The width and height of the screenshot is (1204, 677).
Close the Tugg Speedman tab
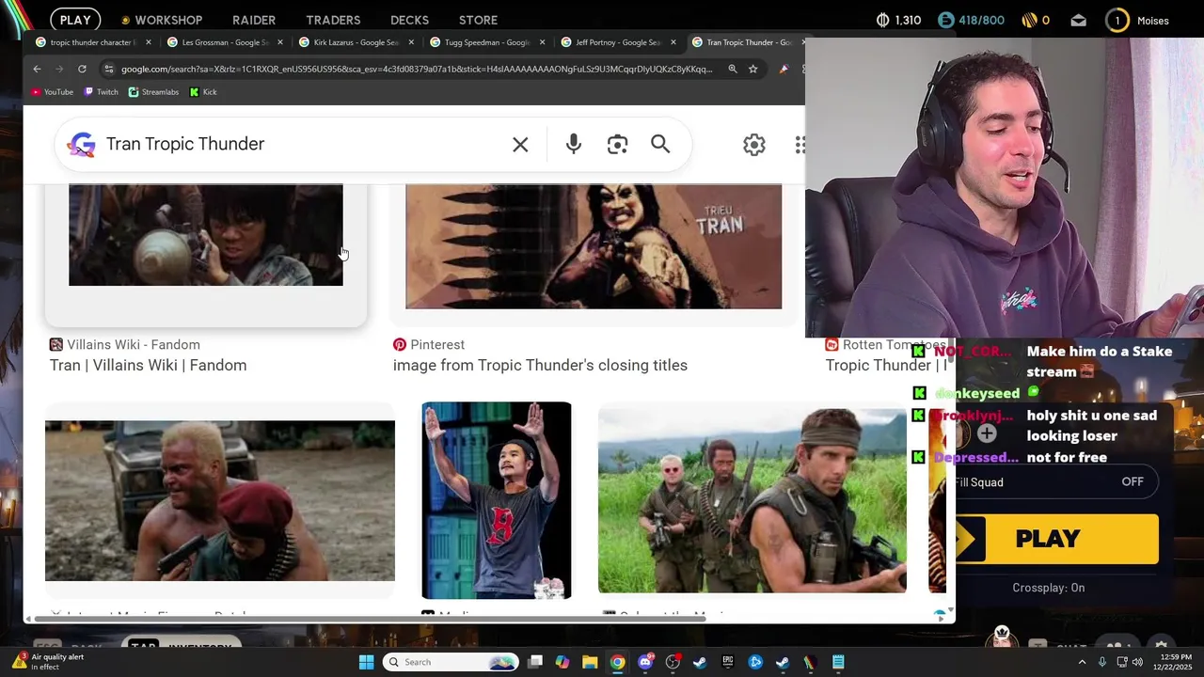click(x=542, y=42)
